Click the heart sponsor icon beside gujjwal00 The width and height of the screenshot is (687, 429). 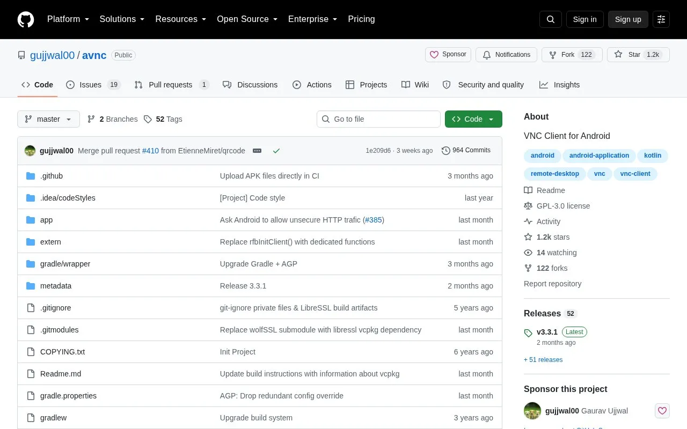pyautogui.click(x=662, y=411)
